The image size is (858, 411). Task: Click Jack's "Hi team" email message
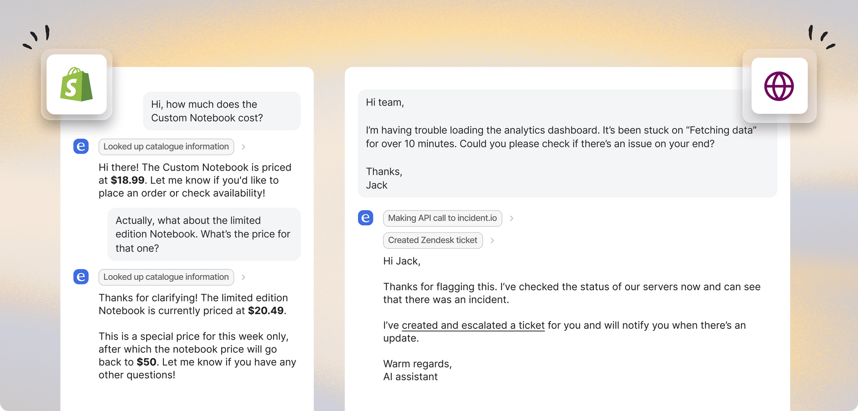coord(567,144)
